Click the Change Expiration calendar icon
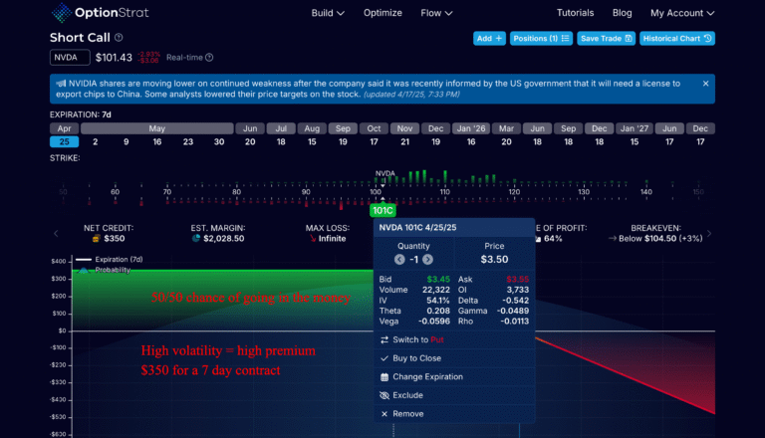 coord(384,376)
